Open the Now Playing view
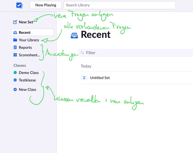The height and width of the screenshot is (153, 193). [x=46, y=5]
